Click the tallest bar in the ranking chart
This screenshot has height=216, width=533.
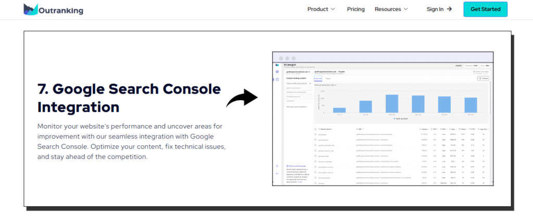click(391, 104)
